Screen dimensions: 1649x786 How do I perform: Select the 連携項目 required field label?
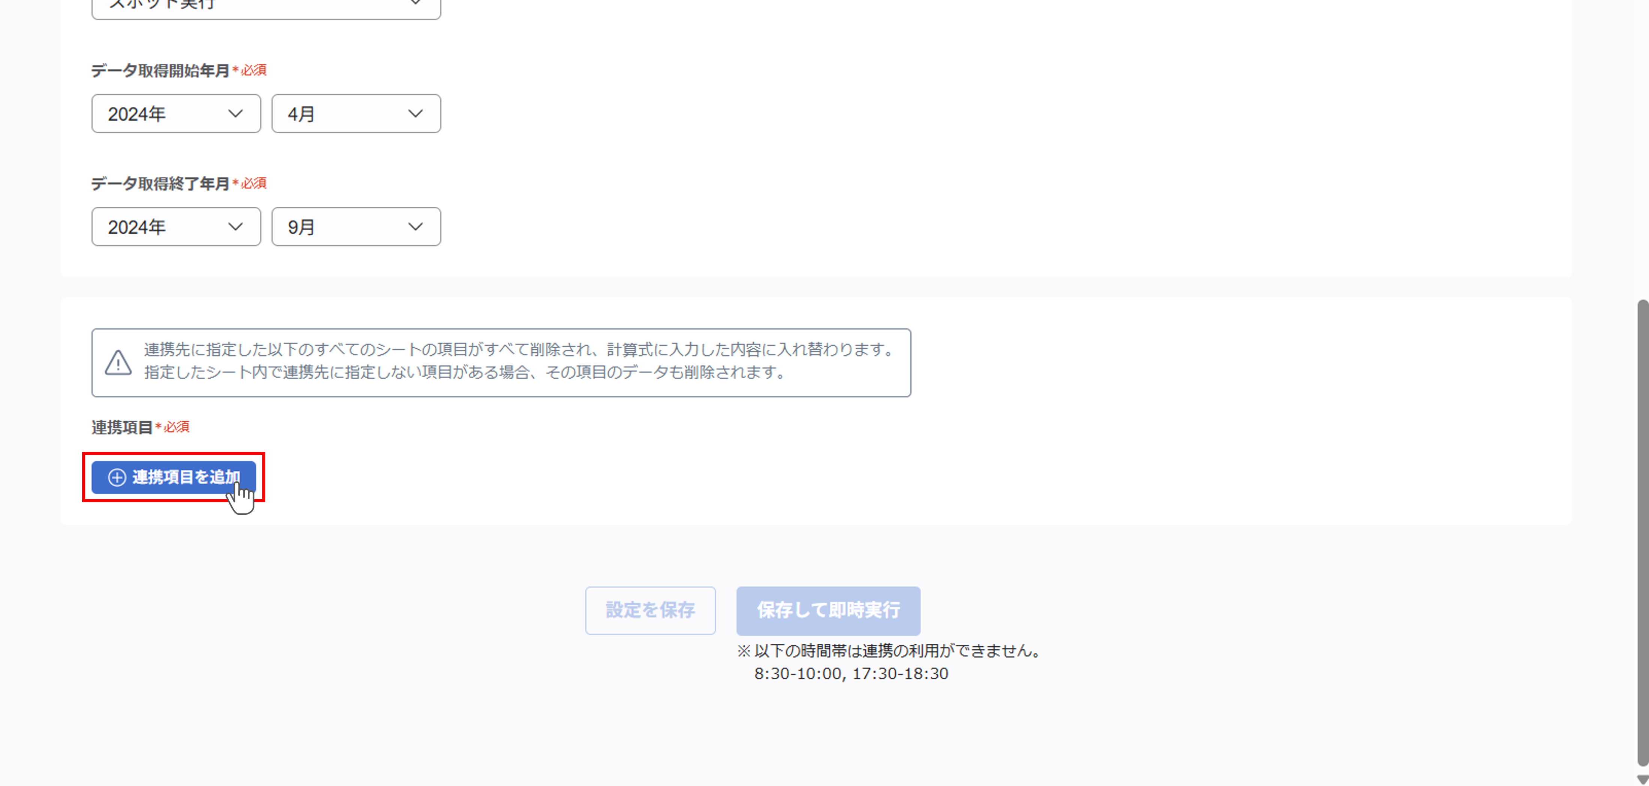[x=122, y=427]
